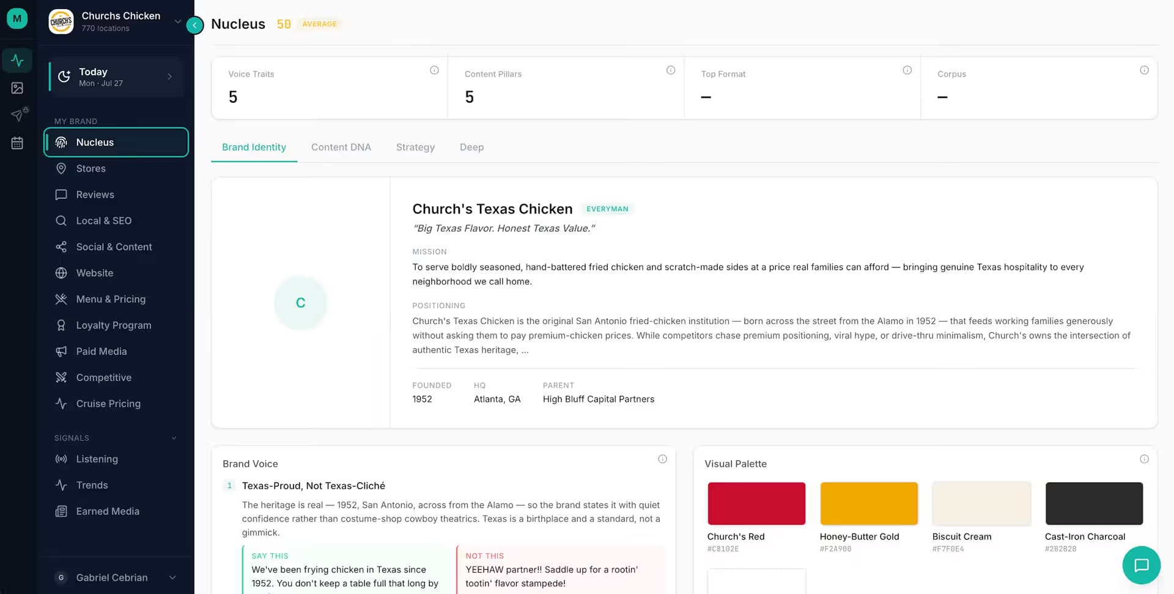Click the Churchs Chicken brand logo
Viewport: 1174px width, 594px height.
coord(61,22)
